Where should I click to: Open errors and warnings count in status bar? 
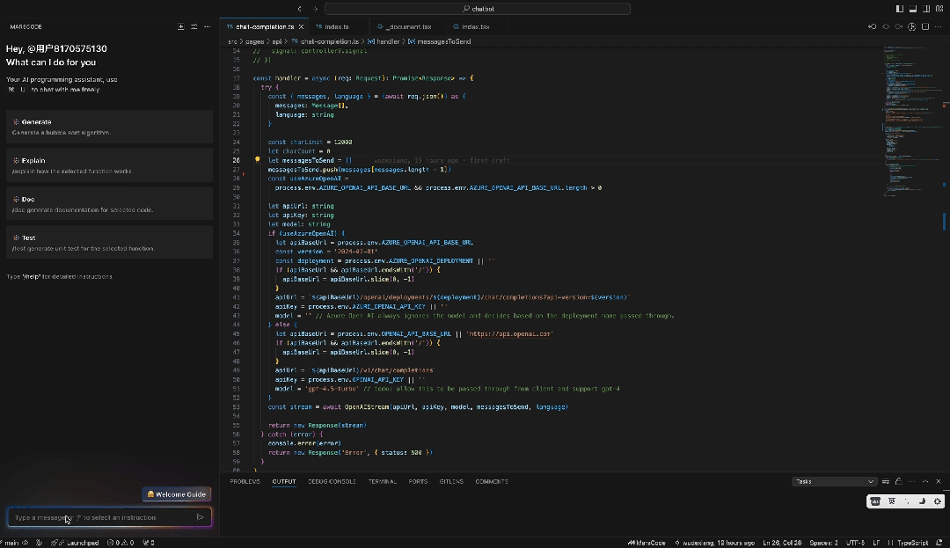point(121,543)
